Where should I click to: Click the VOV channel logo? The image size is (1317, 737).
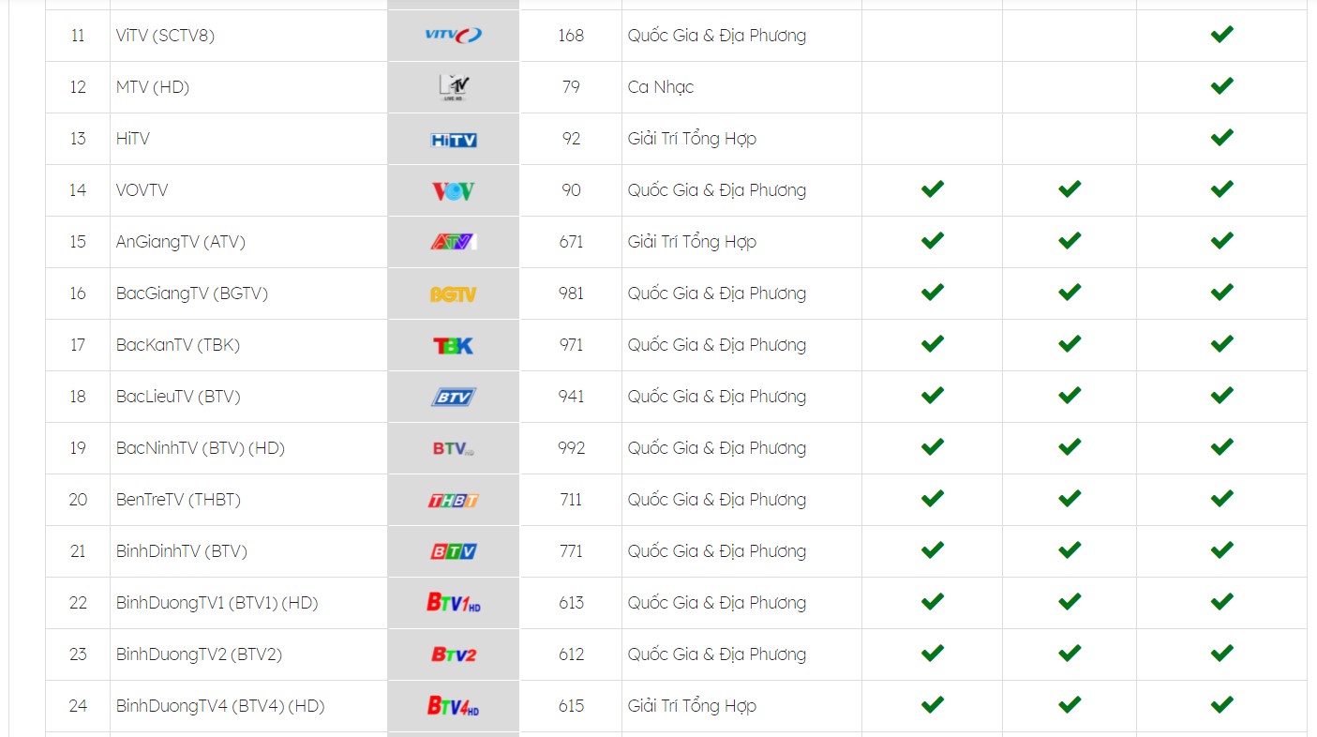coord(454,191)
